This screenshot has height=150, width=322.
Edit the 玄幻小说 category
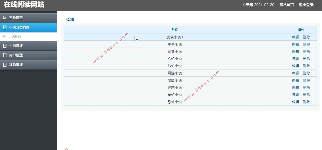295,59
